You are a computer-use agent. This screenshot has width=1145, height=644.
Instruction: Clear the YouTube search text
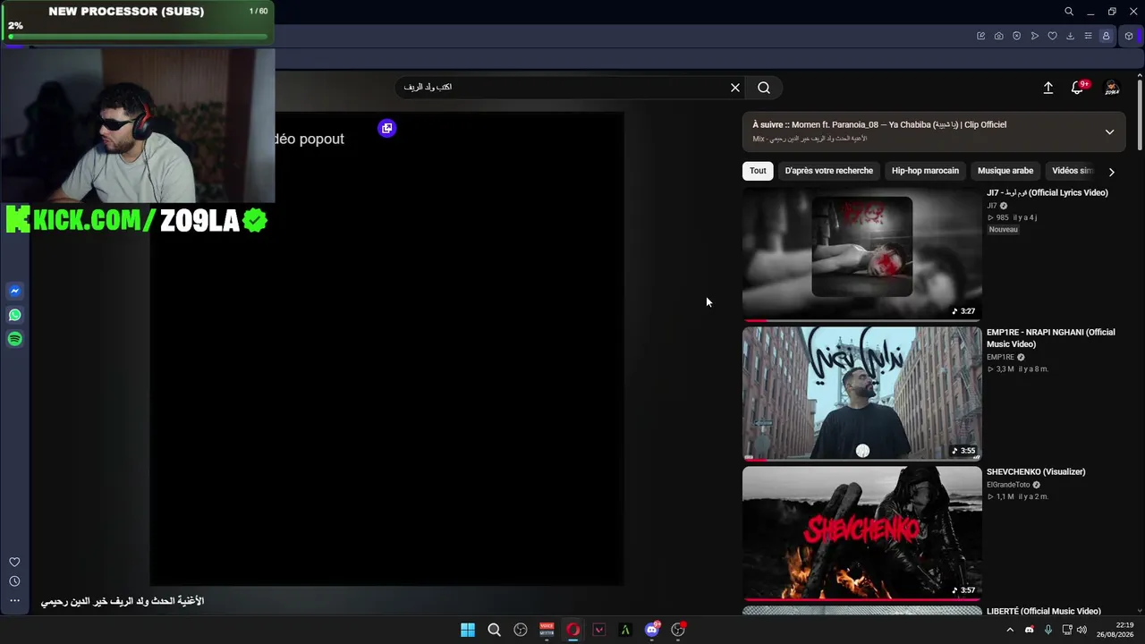click(735, 88)
